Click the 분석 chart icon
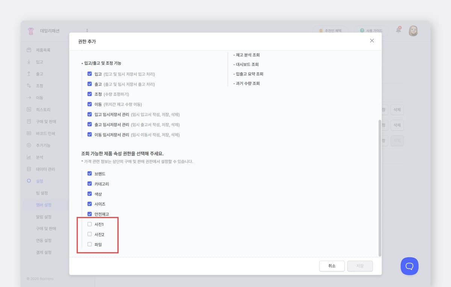Screen dimensions: 451x287 29,157
